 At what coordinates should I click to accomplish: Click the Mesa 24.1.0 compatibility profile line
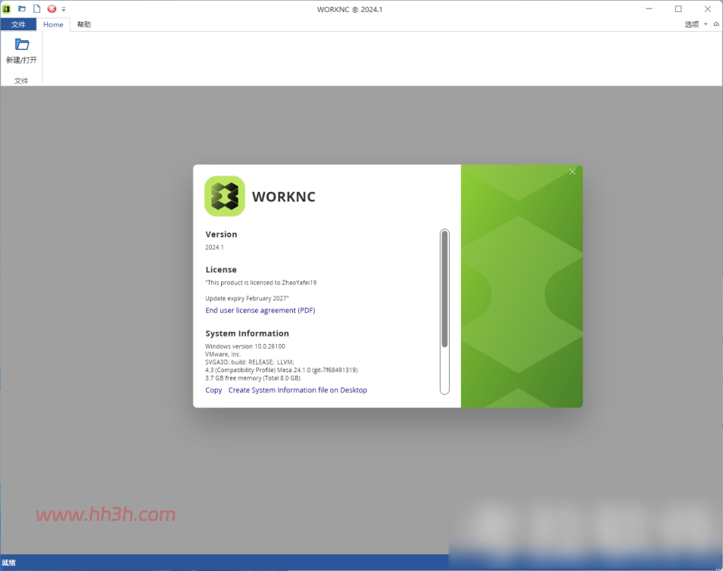click(281, 370)
